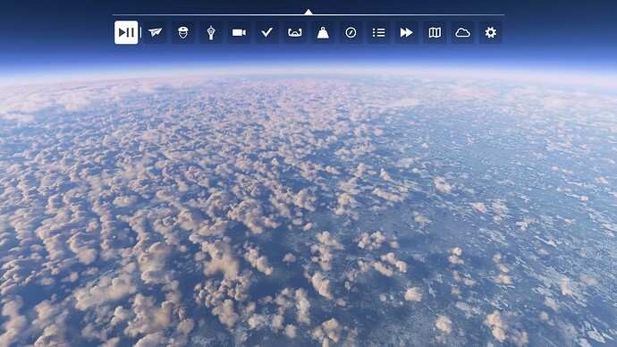Open the folded map VFR icon
The width and height of the screenshot is (617, 347).
click(435, 32)
